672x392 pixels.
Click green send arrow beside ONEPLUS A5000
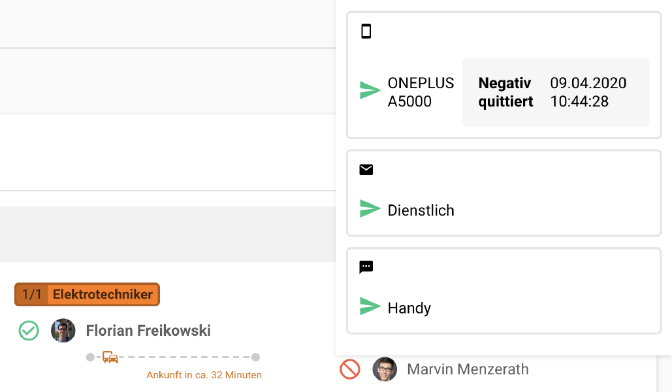(x=370, y=91)
